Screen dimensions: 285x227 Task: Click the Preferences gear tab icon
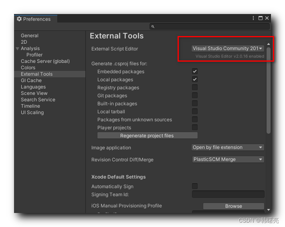click(19, 19)
